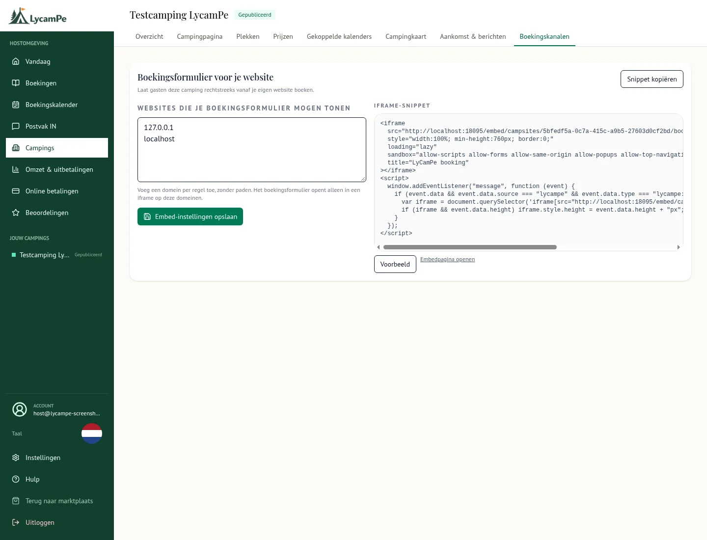This screenshot has height=540, width=707.
Task: Select the Campings sidebar icon
Action: tap(16, 148)
